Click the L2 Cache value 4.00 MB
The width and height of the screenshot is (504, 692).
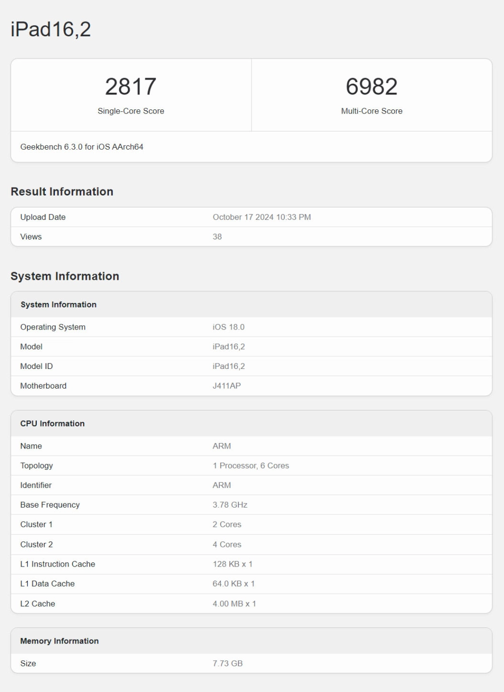coord(234,604)
